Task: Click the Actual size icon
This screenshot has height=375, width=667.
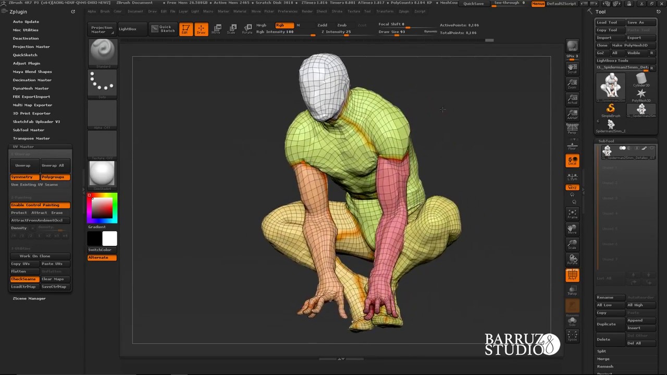Action: point(572,99)
